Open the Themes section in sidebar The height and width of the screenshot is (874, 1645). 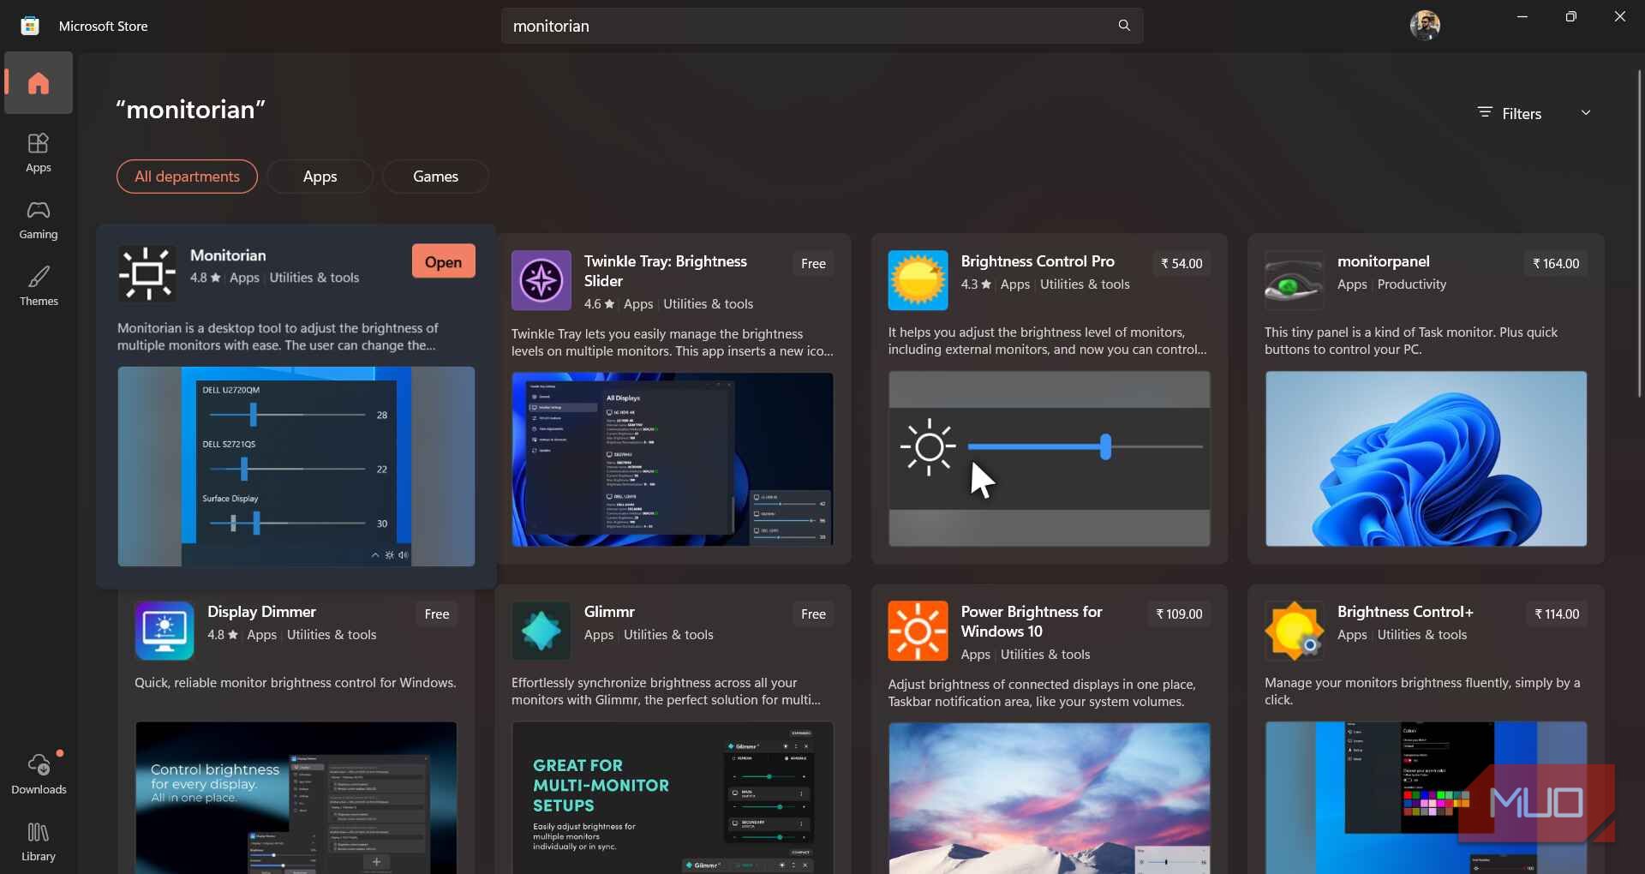click(39, 287)
